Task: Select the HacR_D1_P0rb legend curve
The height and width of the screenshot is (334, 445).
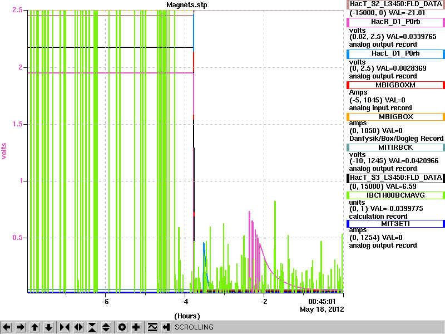Action: point(395,22)
